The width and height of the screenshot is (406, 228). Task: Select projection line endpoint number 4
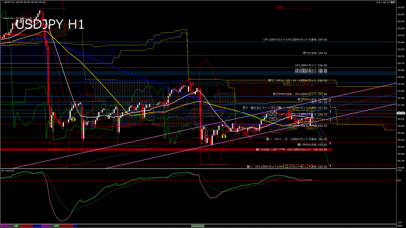(330, 166)
